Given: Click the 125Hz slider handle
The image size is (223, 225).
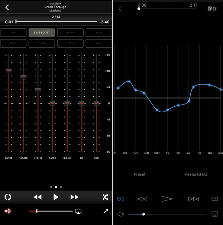Looking at the screenshot, I should pos(23,77).
